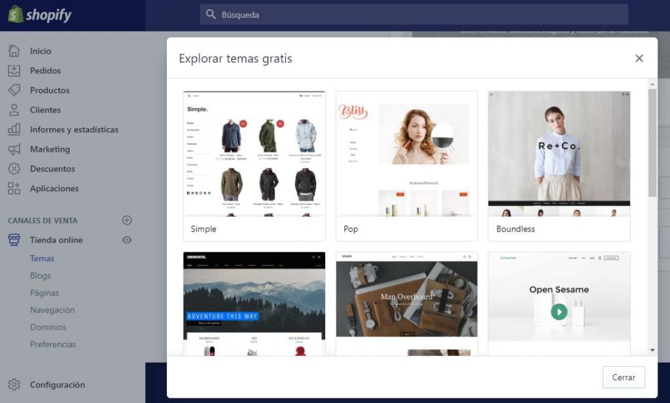The image size is (670, 403).
Task: Click the search magnifier icon
Action: pyautogui.click(x=209, y=13)
